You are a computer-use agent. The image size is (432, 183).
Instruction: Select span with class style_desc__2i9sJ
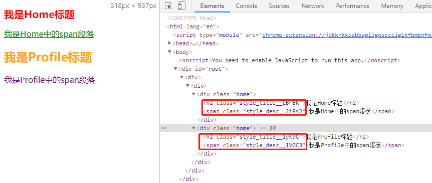click(x=299, y=112)
